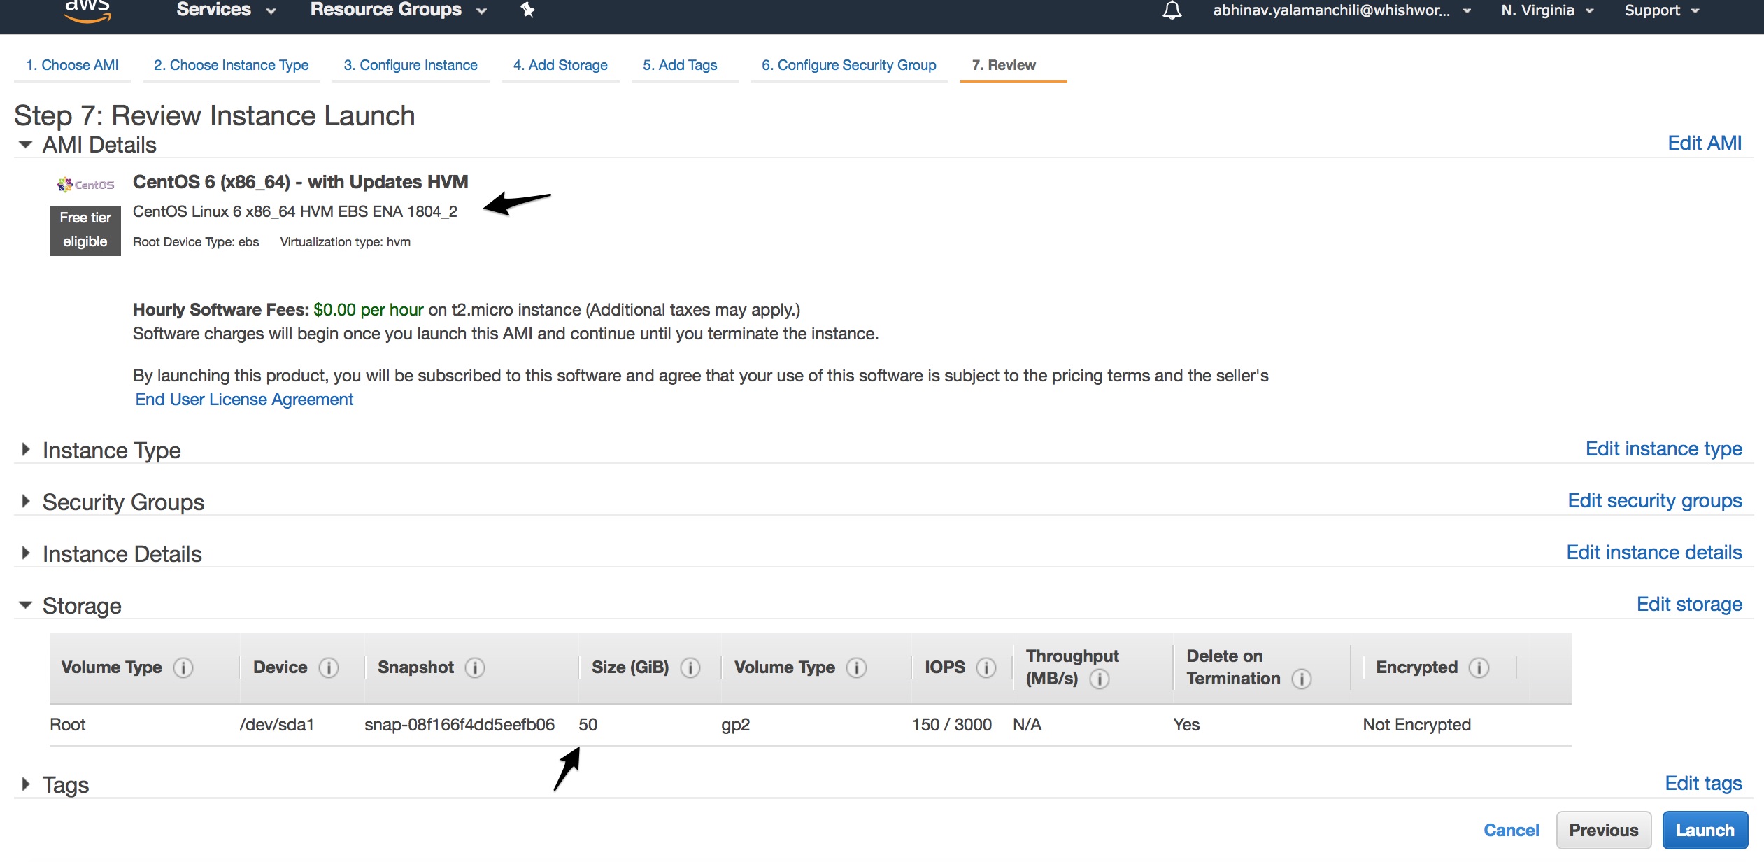Go to step 5 Add Tags
This screenshot has height=862, width=1764.
click(x=680, y=65)
